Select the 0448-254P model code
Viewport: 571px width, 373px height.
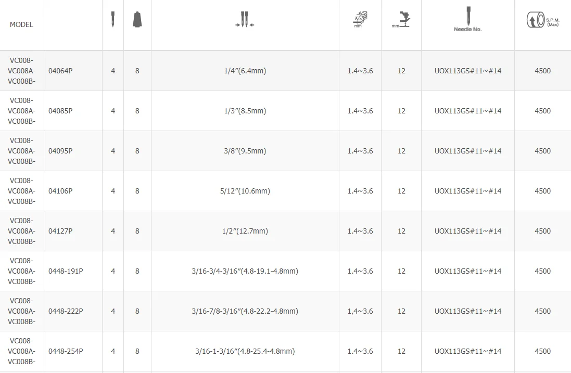click(x=66, y=351)
